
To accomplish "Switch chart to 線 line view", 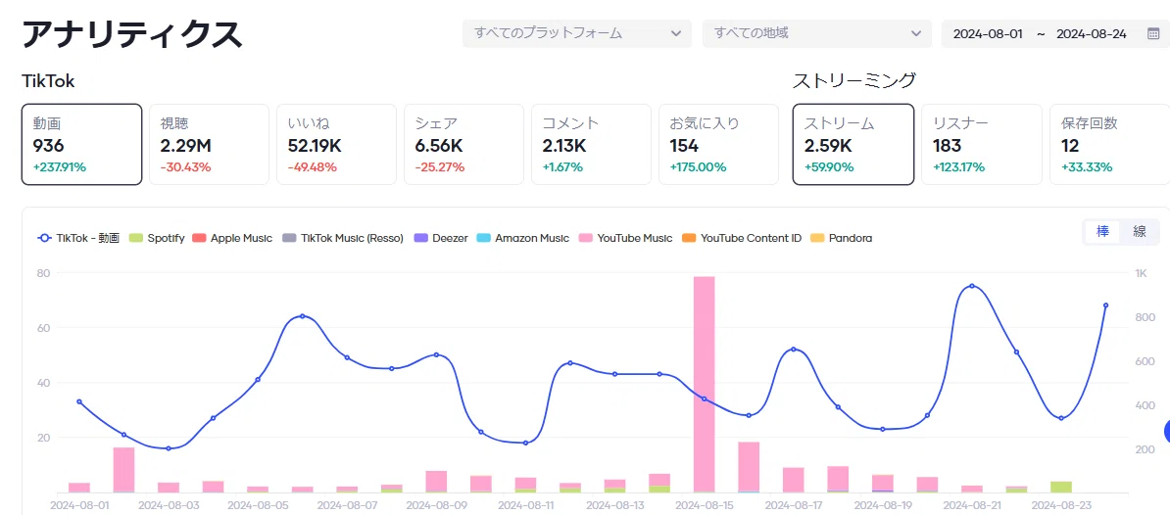I will click(x=1140, y=232).
